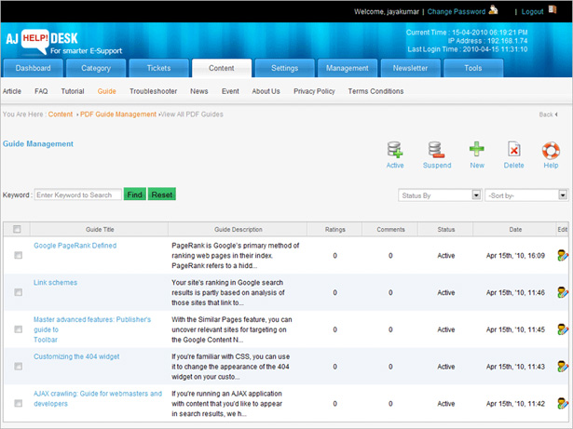Open the Help lifebuoy icon
The height and width of the screenshot is (429, 573).
(x=551, y=150)
